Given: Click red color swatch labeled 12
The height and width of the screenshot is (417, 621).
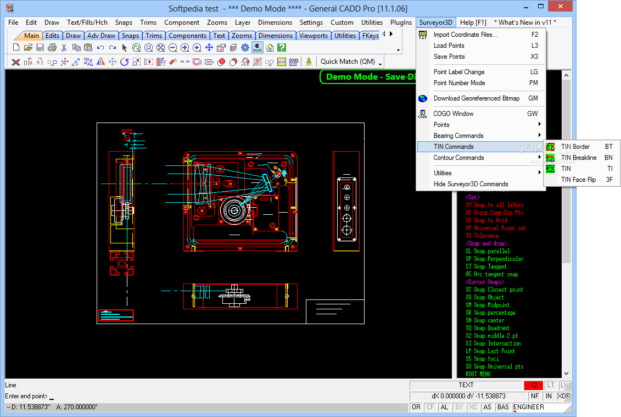Looking at the screenshot, I should coord(534,385).
